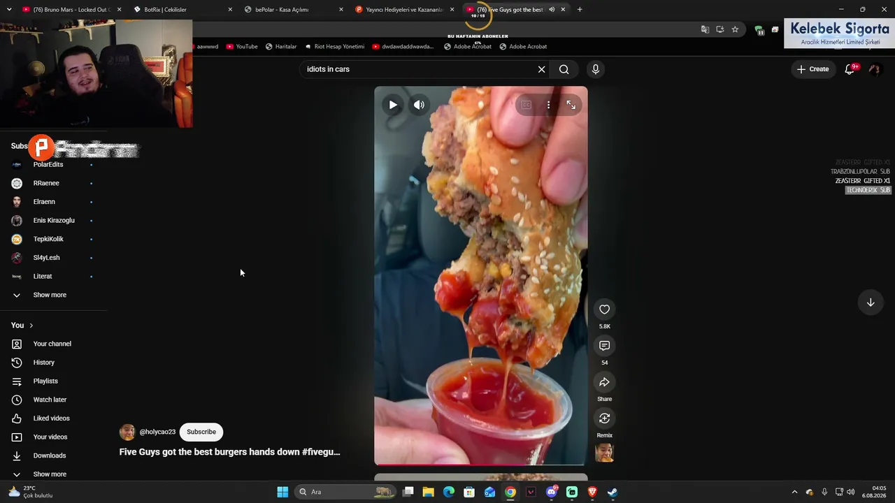The height and width of the screenshot is (503, 895).
Task: Open Microsoft Edge from taskbar
Action: click(449, 492)
